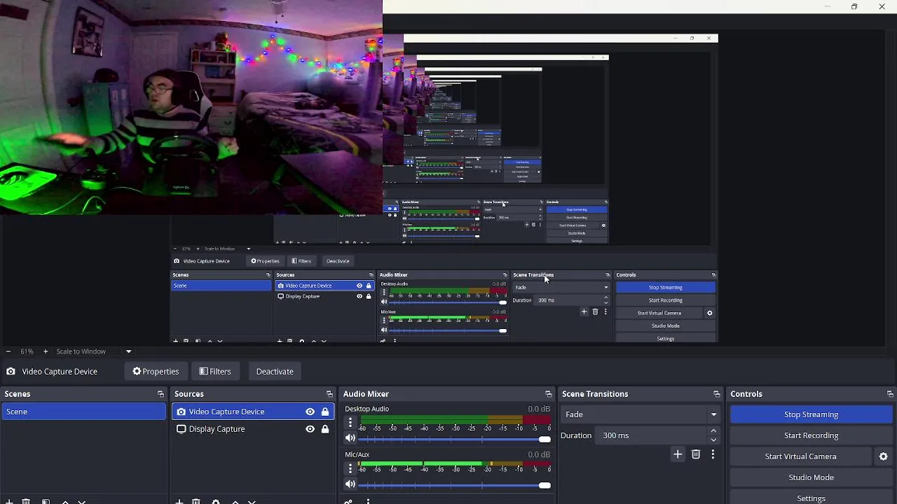Enable Studio Mode
Image resolution: width=897 pixels, height=504 pixels.
point(811,477)
